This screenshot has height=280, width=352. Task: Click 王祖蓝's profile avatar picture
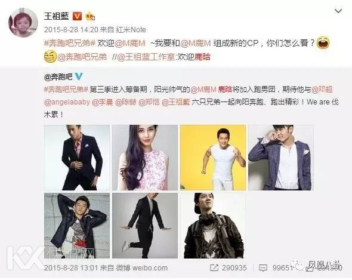(23, 23)
